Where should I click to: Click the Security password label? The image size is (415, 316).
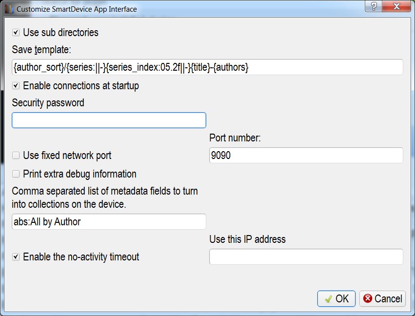[x=48, y=103]
